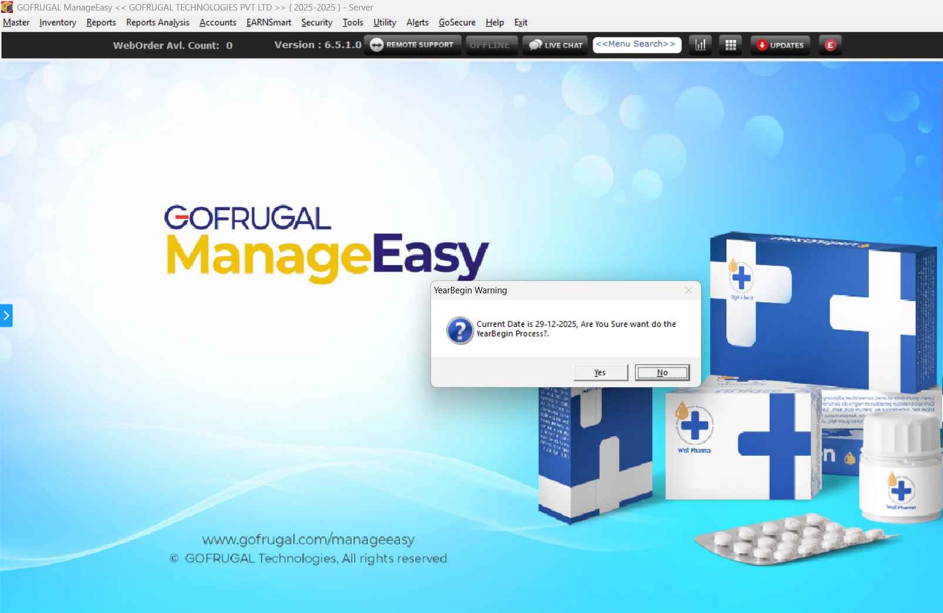Confirm YearBegin with Yes button
943x613 pixels.
[600, 372]
